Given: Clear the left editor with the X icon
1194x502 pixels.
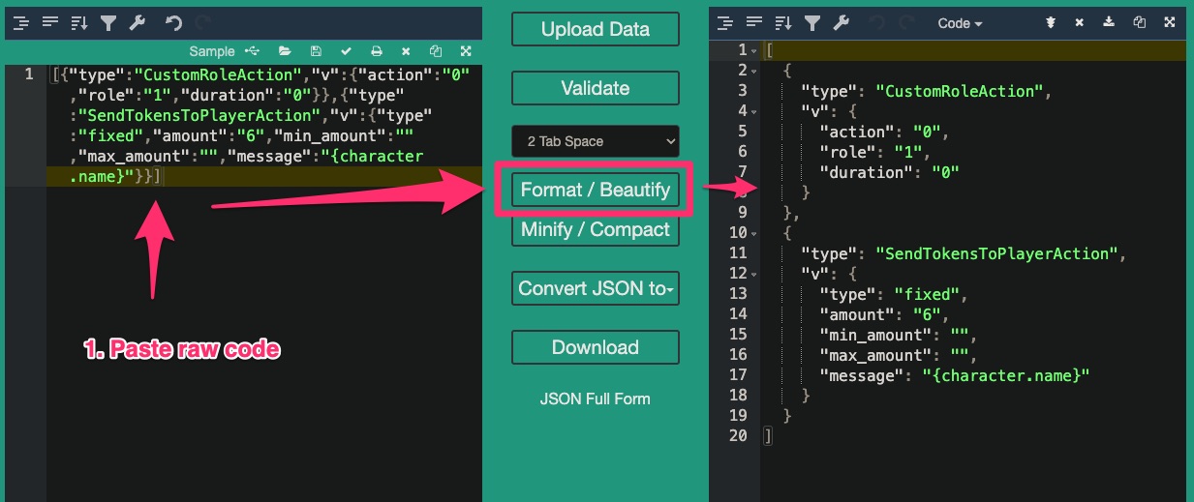Looking at the screenshot, I should (406, 51).
